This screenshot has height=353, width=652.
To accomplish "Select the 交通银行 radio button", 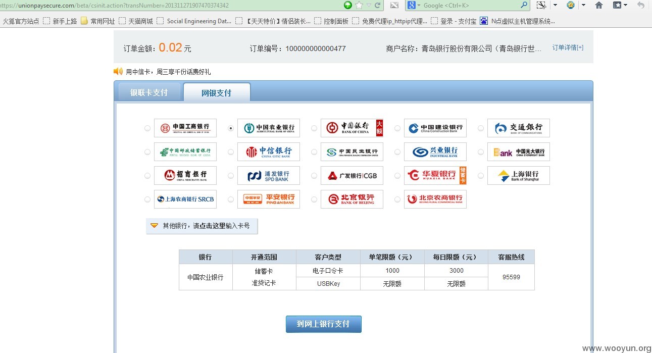I will tap(481, 128).
